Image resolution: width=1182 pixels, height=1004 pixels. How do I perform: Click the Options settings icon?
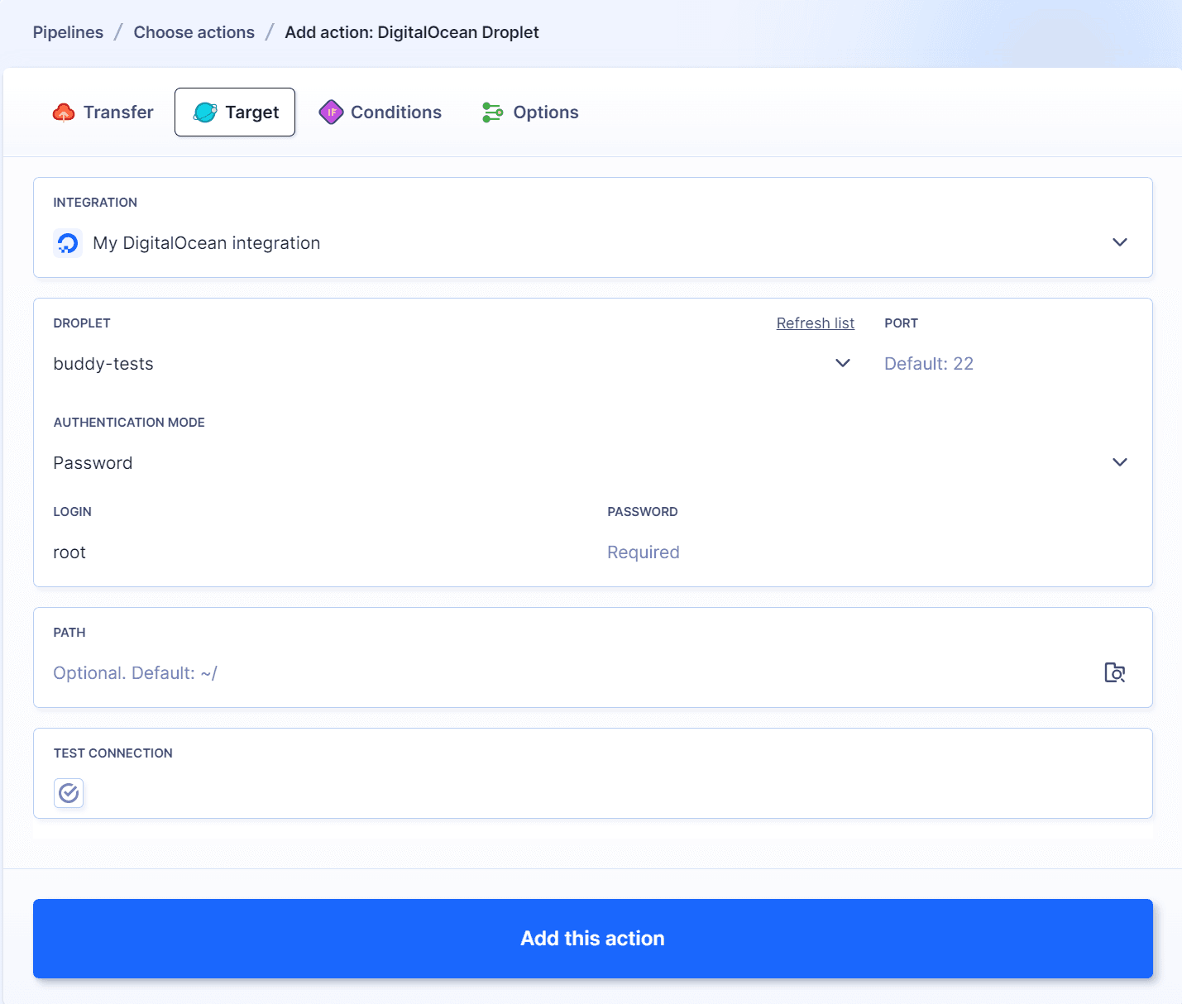tap(492, 112)
